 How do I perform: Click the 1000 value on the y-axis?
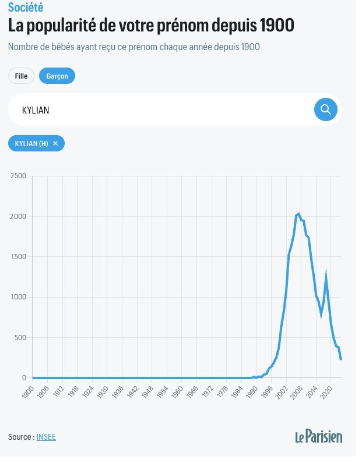coord(19,302)
